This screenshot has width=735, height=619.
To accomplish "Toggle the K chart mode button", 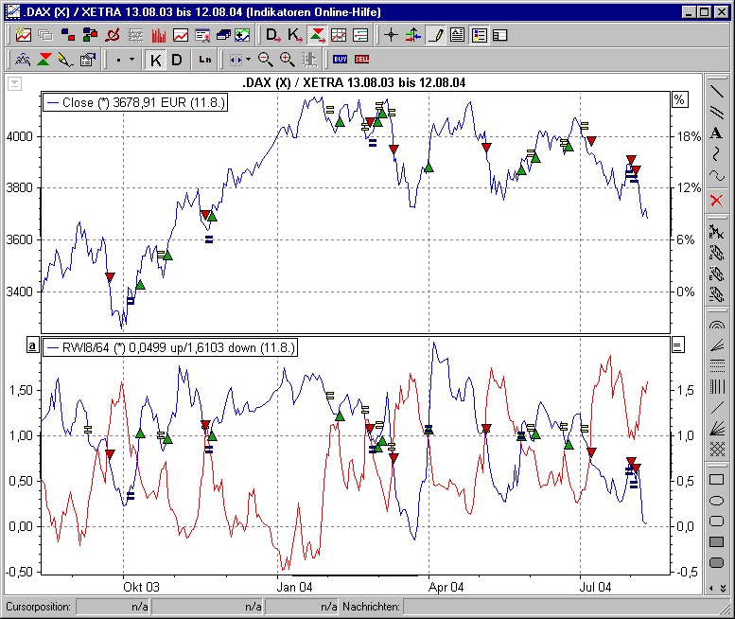I will 156,60.
